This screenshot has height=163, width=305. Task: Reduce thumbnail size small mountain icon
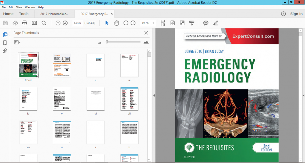tap(100, 43)
